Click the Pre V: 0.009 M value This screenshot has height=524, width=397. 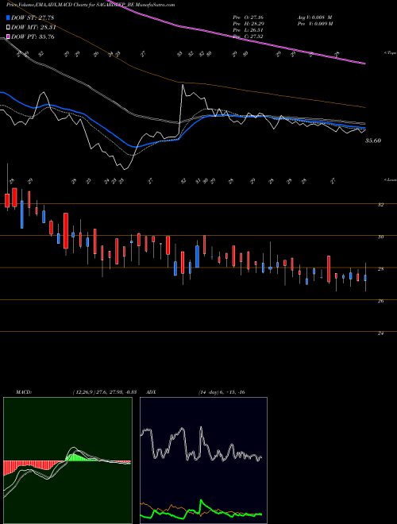pos(314,24)
